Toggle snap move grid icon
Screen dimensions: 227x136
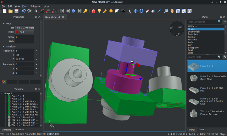[x=48, y=11]
